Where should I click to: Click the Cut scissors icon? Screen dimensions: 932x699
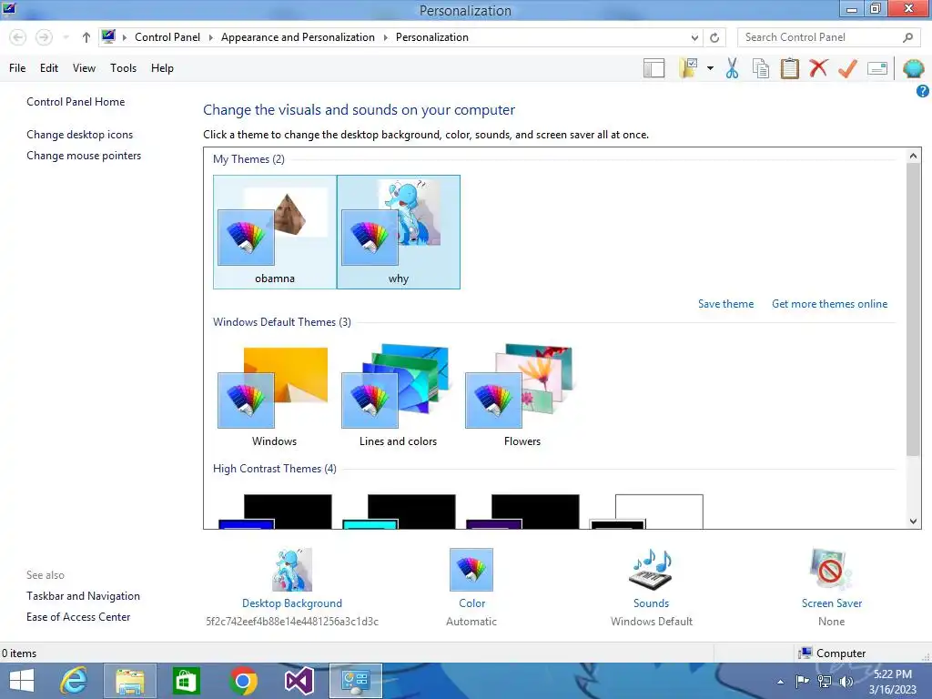pos(732,68)
